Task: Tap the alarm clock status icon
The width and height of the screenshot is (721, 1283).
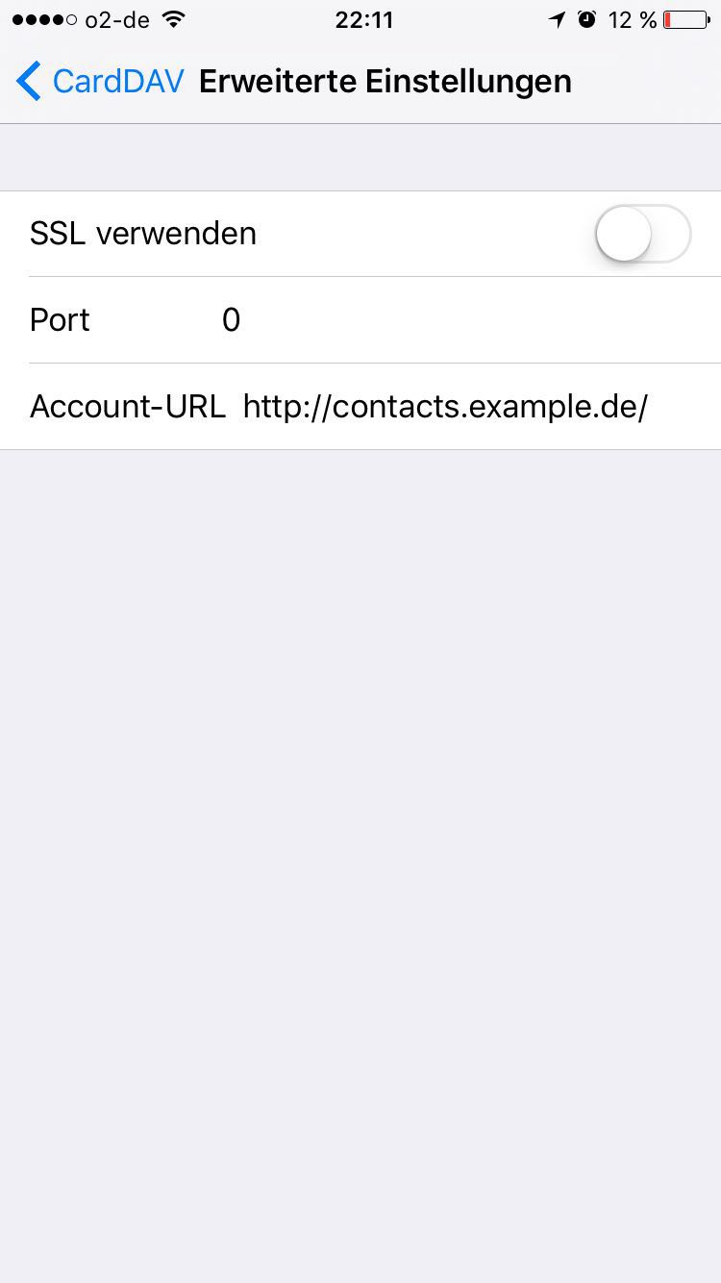Action: pyautogui.click(x=586, y=19)
